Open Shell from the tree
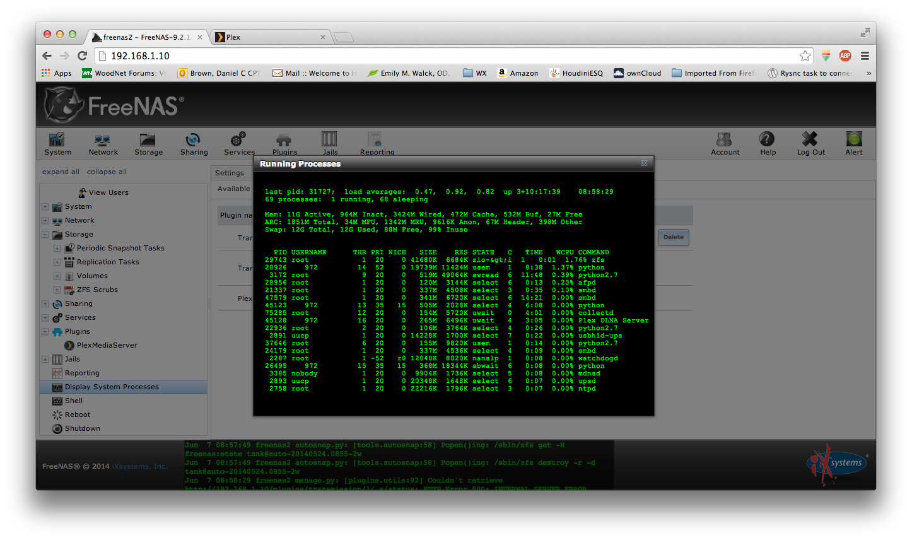The height and width of the screenshot is (540, 912). tap(67, 401)
